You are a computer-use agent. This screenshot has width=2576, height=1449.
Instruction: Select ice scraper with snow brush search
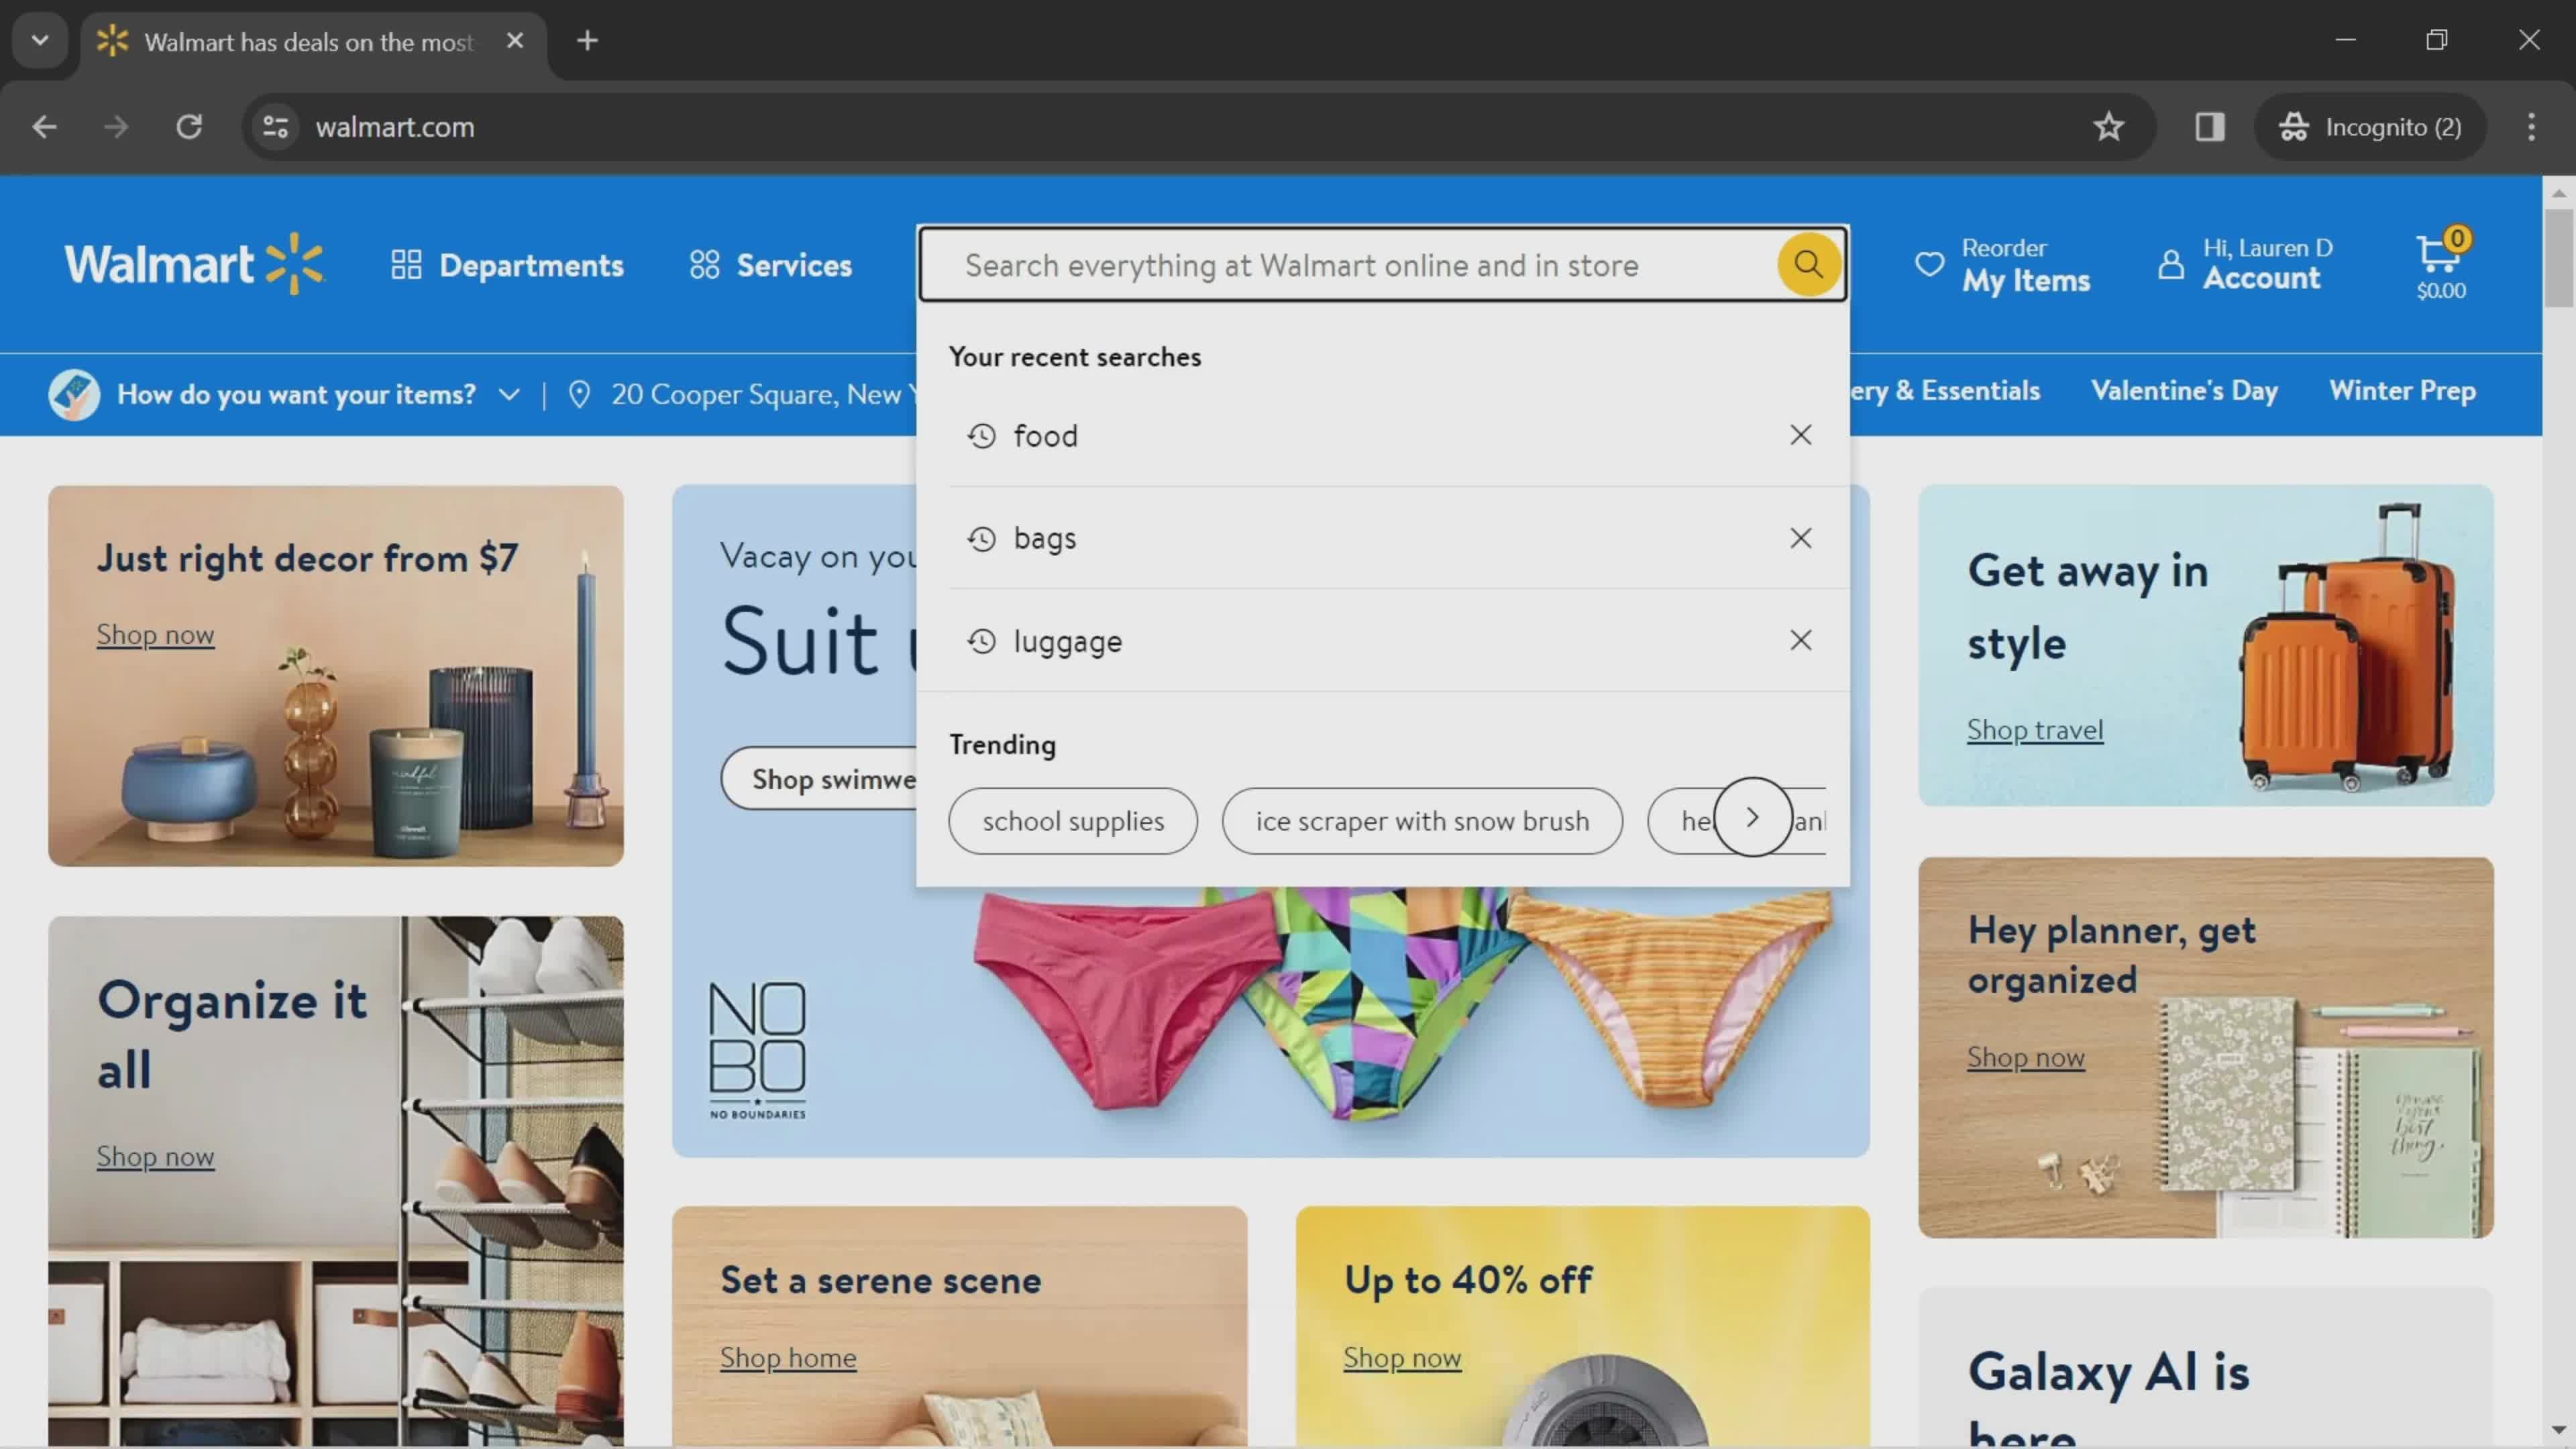(x=1421, y=819)
